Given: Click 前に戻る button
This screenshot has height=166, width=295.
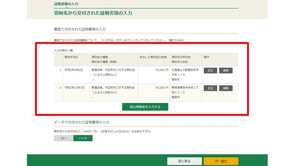Looking at the screenshot, I should [184, 161].
